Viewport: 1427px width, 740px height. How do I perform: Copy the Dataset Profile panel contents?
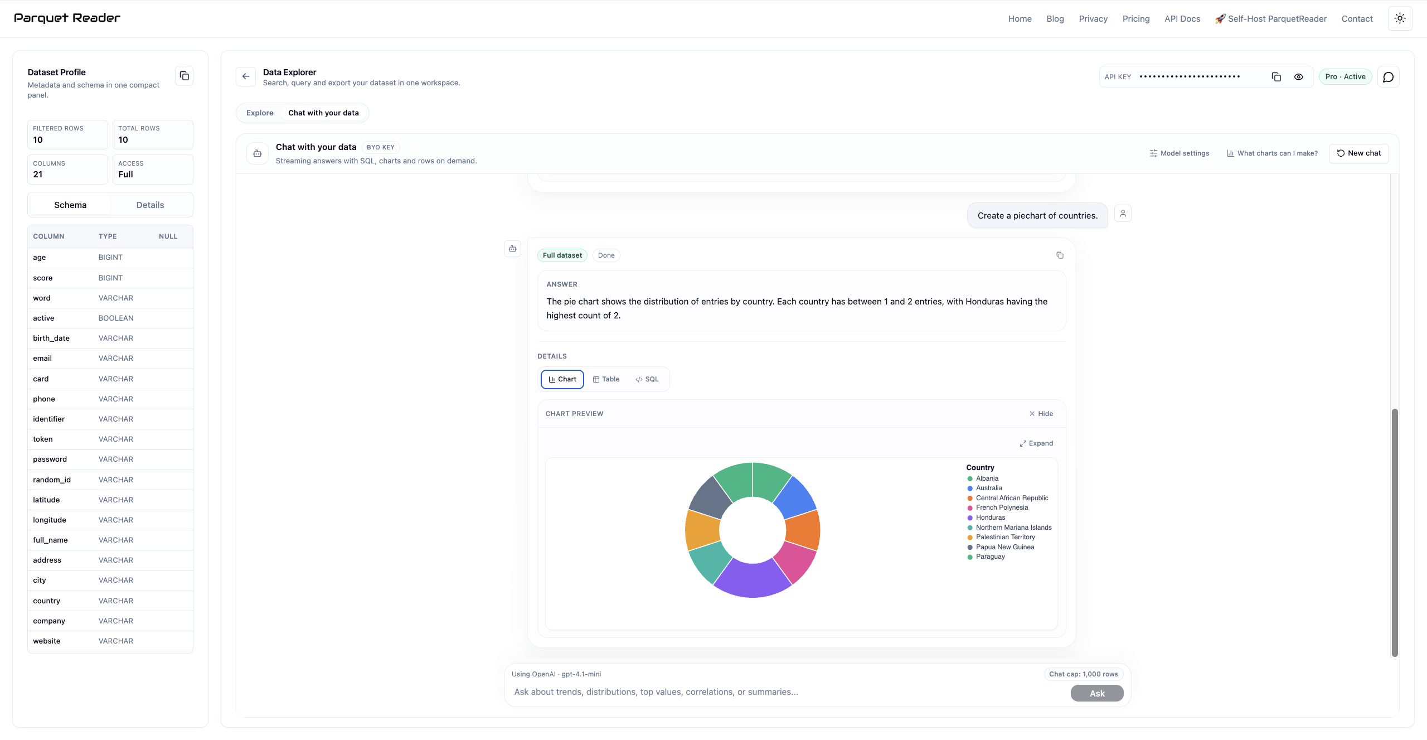click(x=184, y=75)
